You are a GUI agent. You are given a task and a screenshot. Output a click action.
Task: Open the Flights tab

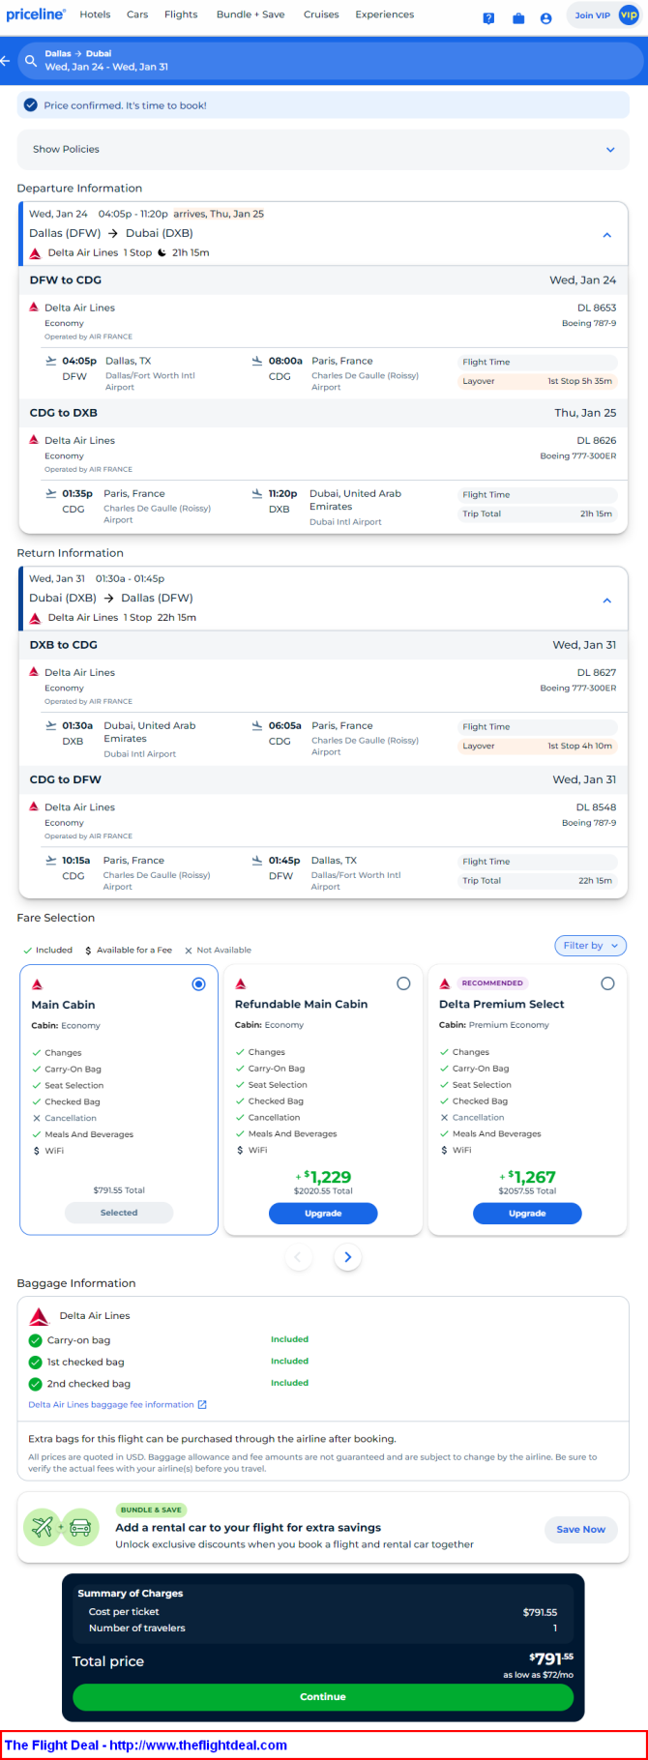[x=181, y=15]
